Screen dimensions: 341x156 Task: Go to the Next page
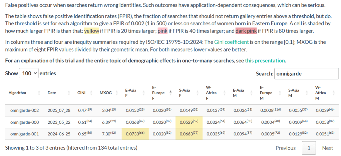coord(327,148)
